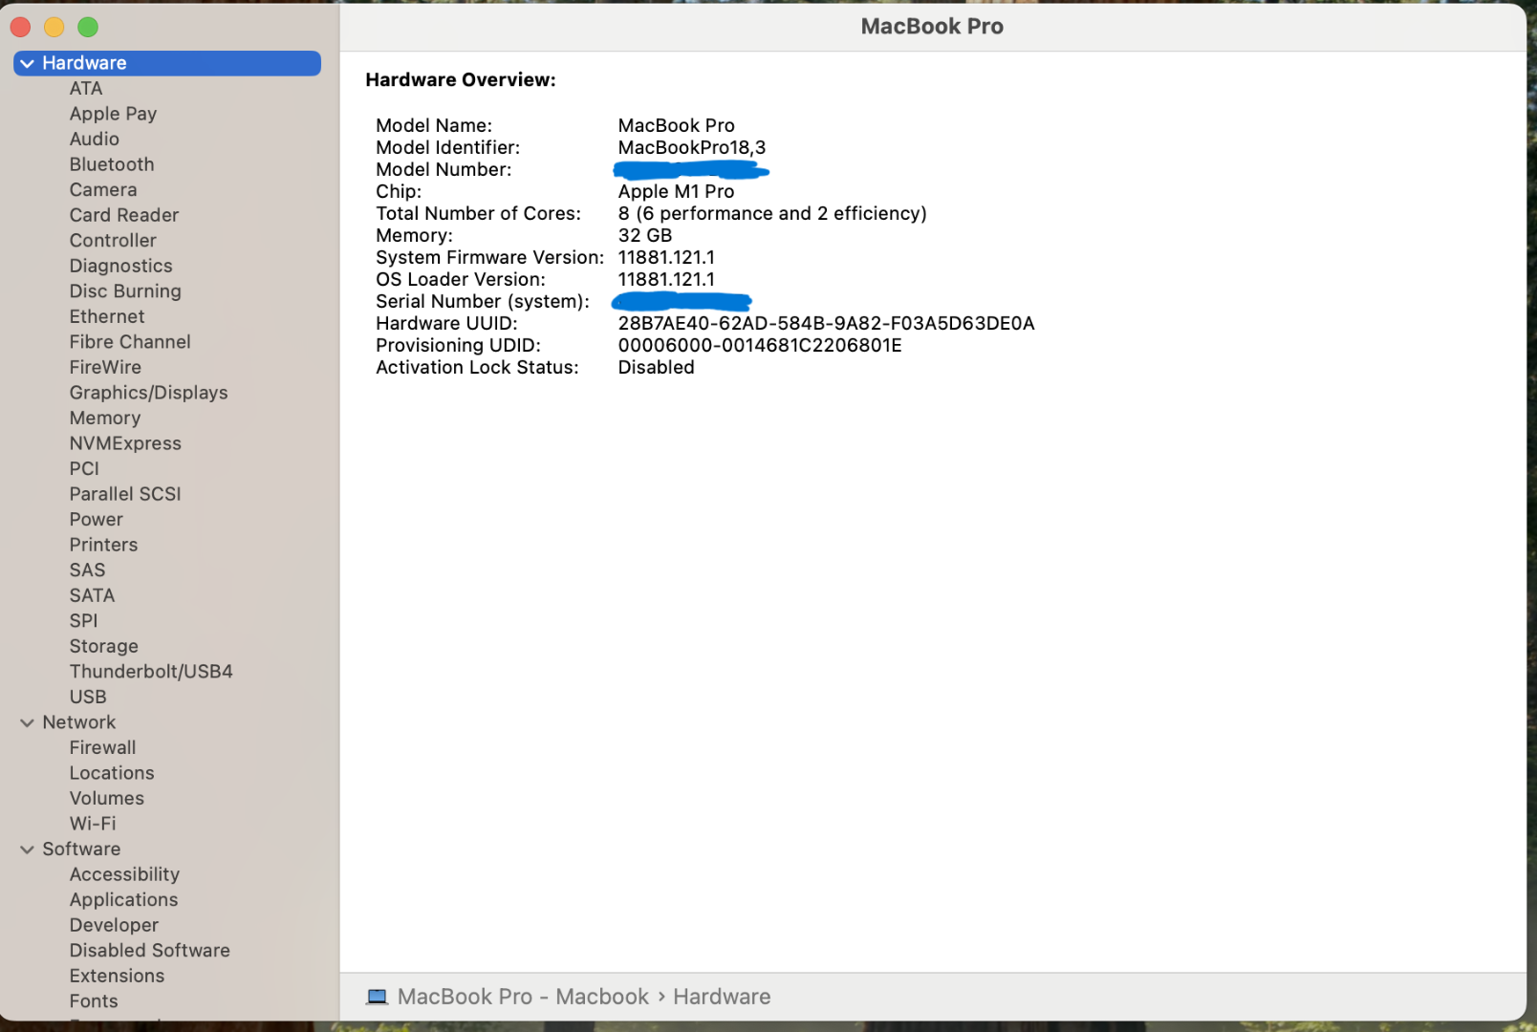Select Ethernet in the sidebar

(x=107, y=316)
